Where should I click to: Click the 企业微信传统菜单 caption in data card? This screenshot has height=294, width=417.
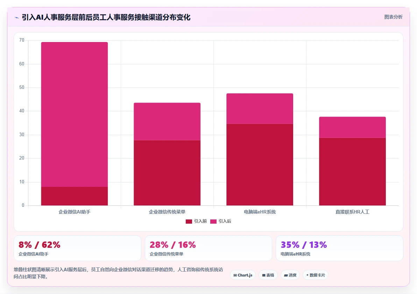tap(167, 254)
